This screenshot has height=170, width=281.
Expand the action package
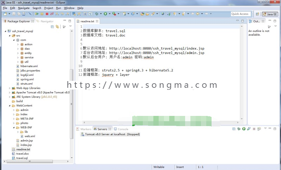click(18, 44)
